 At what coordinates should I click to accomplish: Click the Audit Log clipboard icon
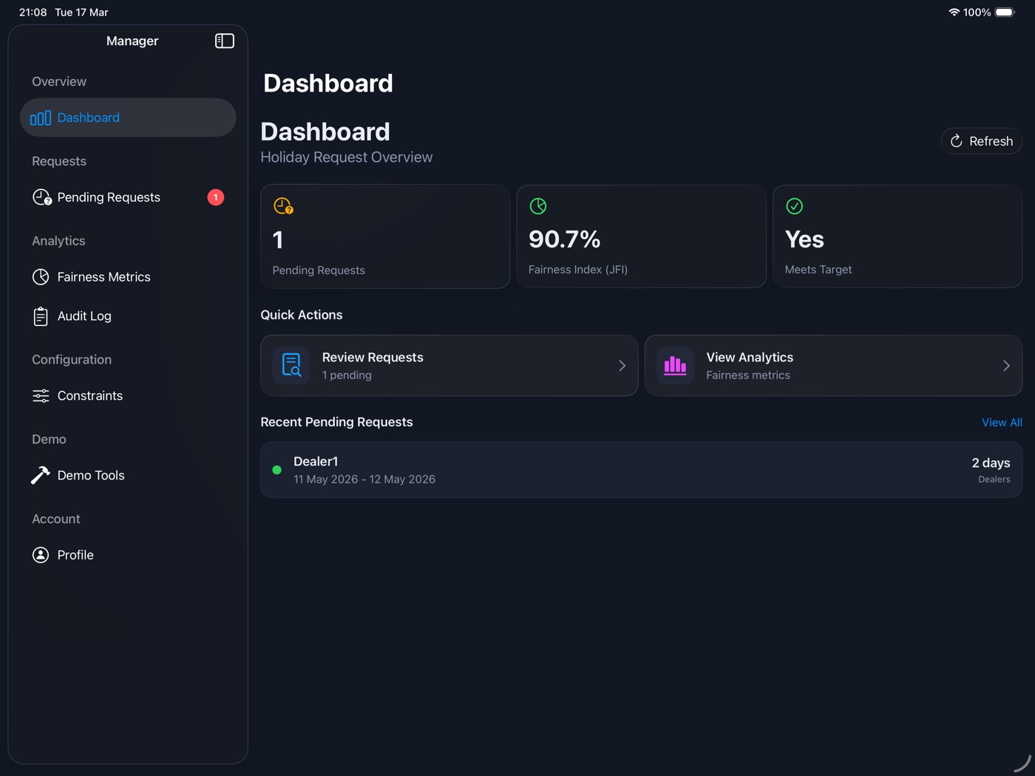click(41, 316)
